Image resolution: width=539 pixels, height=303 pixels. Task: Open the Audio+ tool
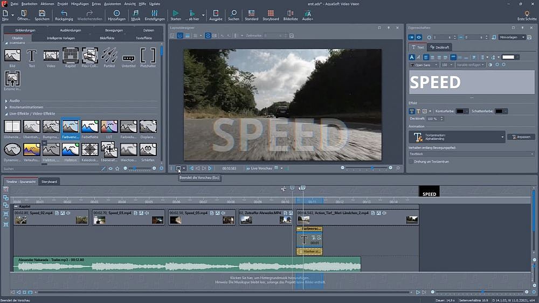point(307,13)
